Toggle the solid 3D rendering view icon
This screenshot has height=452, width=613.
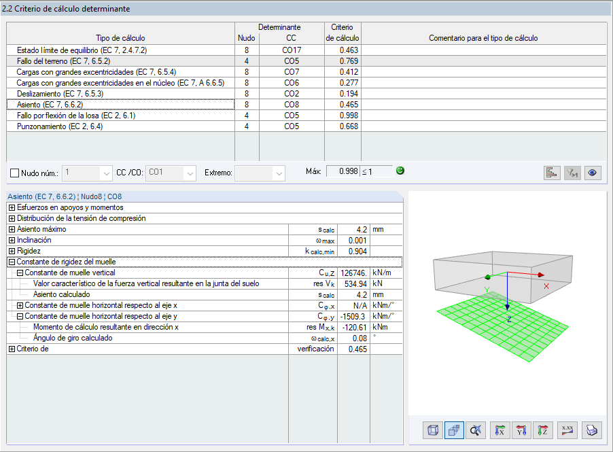pos(454,430)
